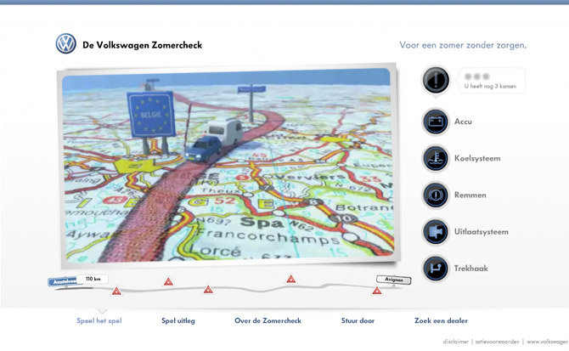The height and width of the screenshot is (351, 569).
Task: Click the first warning triangle after 110 km
Action: click(x=116, y=291)
